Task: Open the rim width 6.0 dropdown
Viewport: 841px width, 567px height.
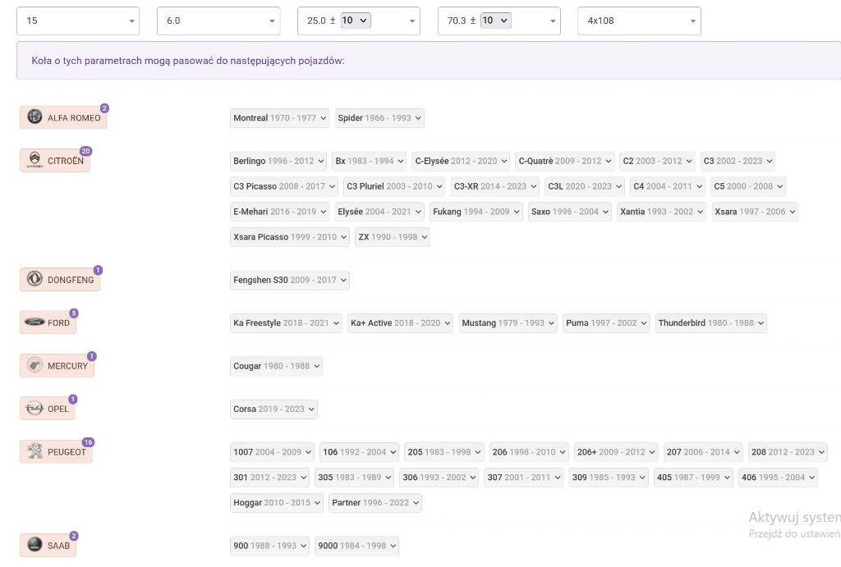Action: (x=218, y=21)
